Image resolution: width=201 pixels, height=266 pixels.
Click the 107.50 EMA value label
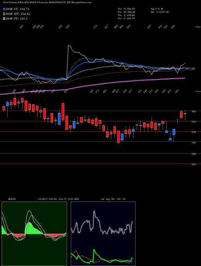click(190, 69)
